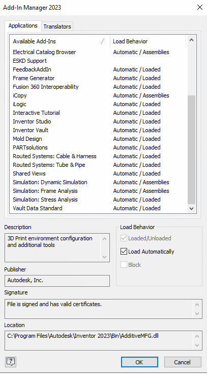Click the add-in list scroll down arrow
This screenshot has height=374, width=207.
(191, 209)
